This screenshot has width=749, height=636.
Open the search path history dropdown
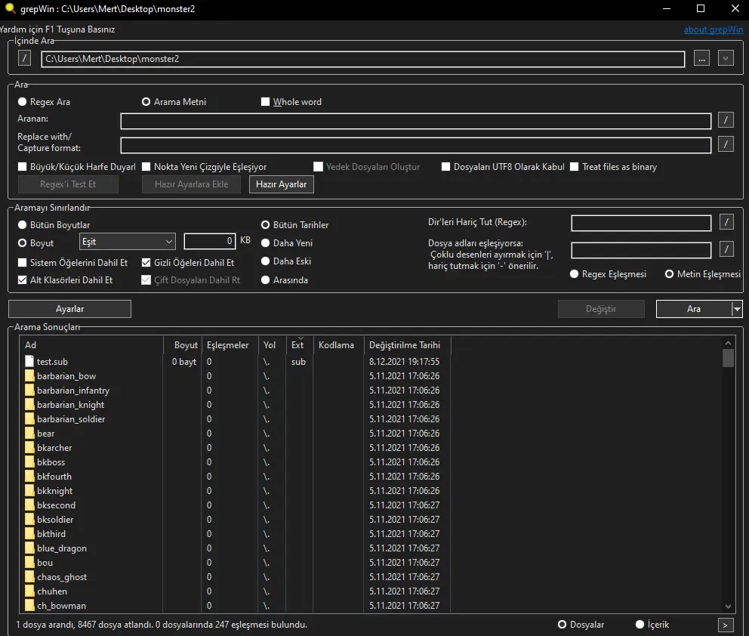click(726, 58)
